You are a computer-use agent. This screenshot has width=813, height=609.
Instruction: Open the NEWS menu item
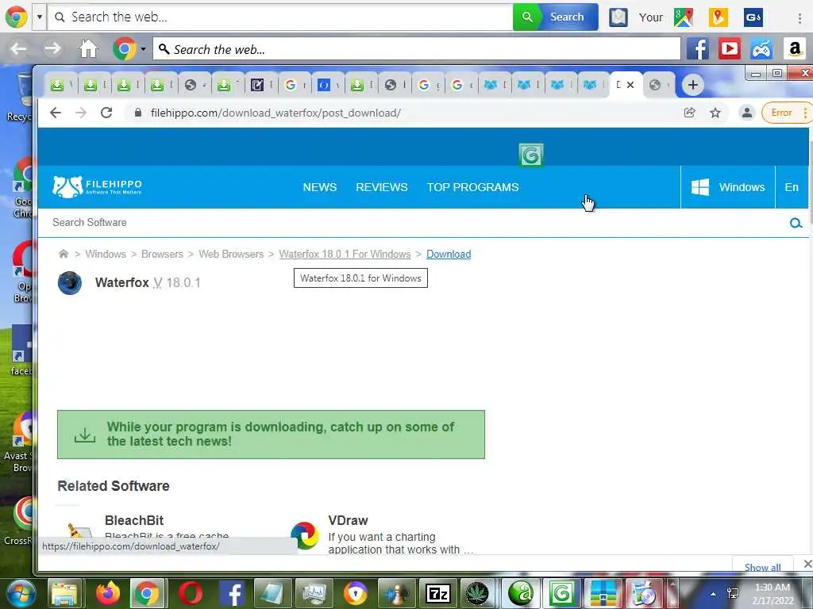[x=320, y=187]
